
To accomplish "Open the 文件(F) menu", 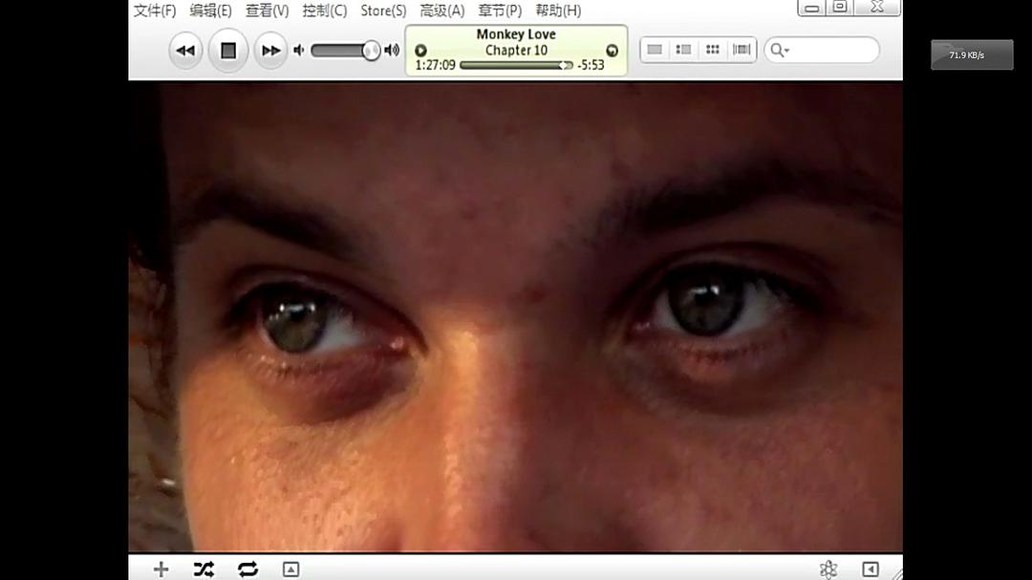I will coord(155,11).
